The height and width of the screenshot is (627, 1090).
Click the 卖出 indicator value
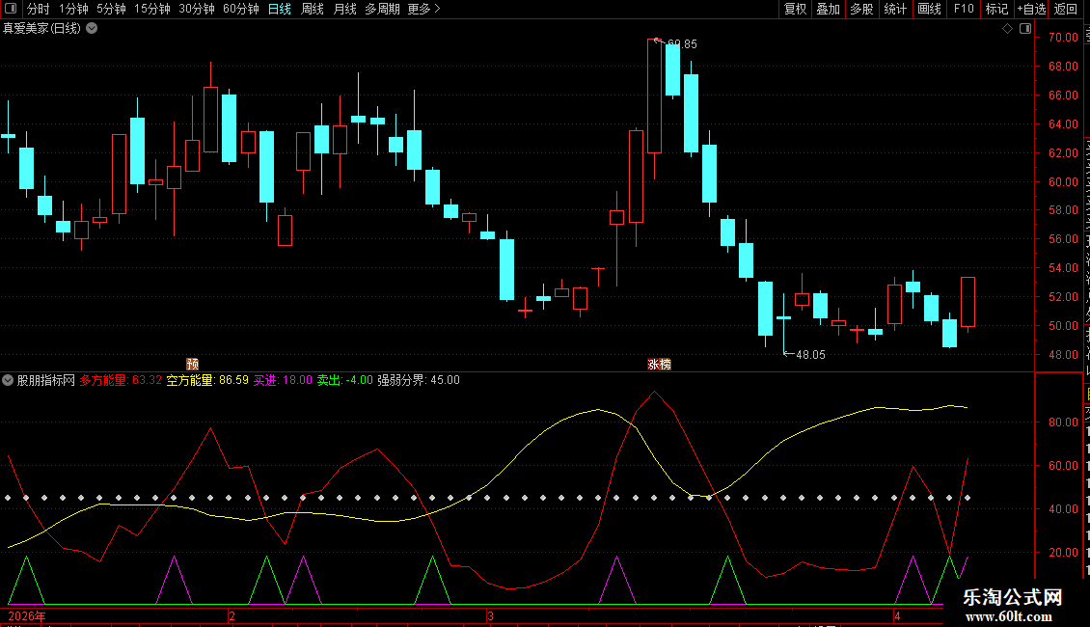click(344, 380)
